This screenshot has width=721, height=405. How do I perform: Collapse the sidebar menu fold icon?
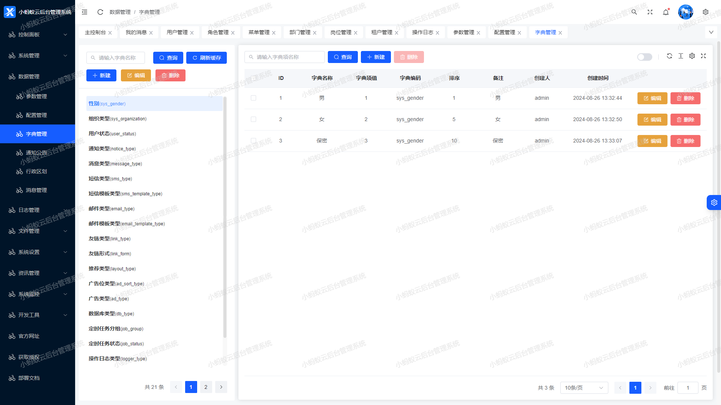click(x=84, y=12)
